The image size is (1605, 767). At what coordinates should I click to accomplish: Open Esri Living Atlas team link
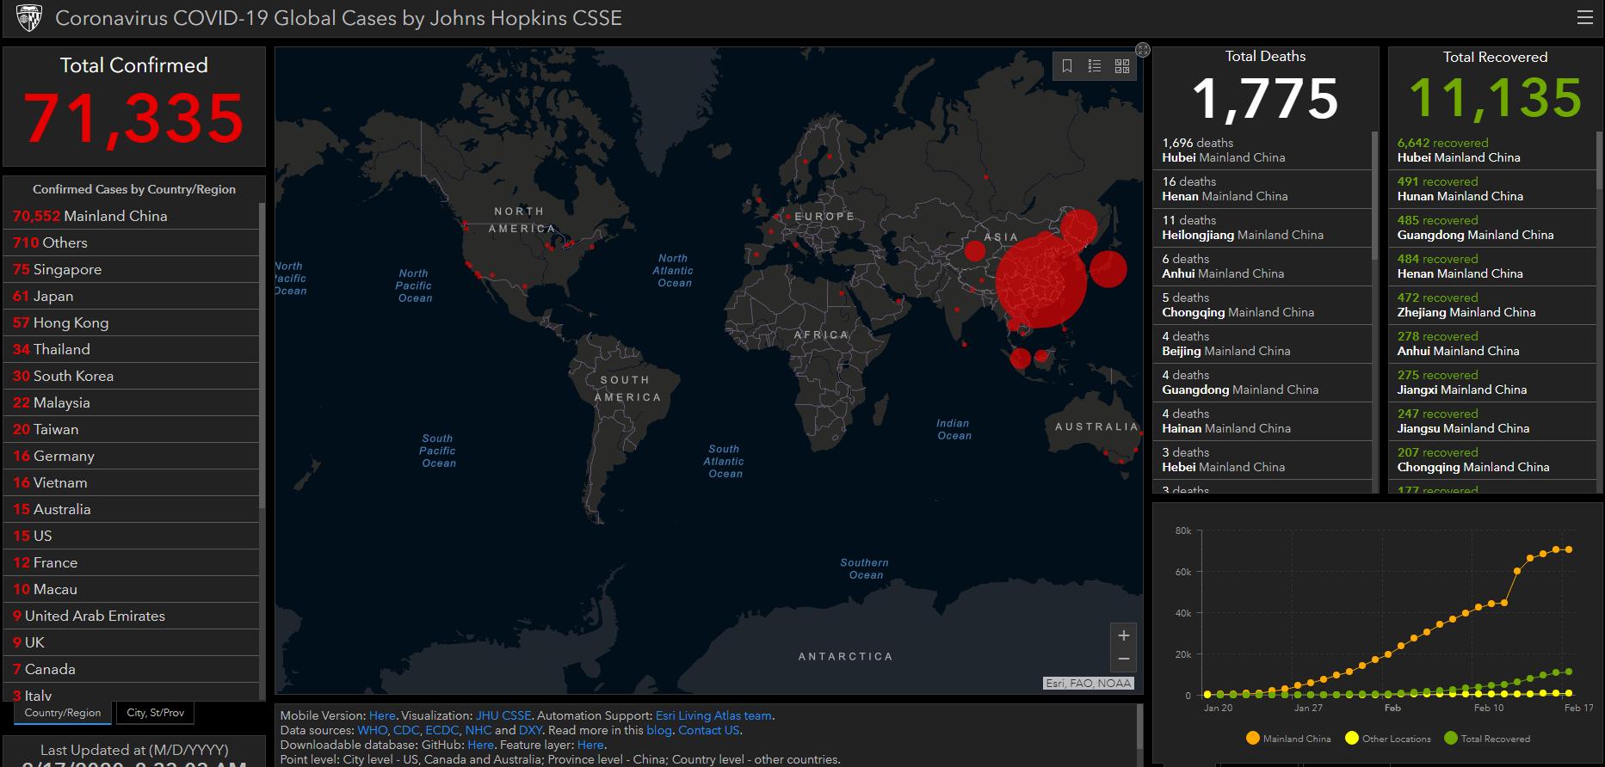[x=713, y=715]
